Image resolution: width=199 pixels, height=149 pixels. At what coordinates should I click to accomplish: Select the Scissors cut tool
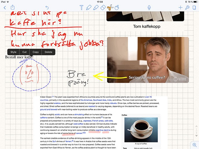pyautogui.click(x=110, y=7)
